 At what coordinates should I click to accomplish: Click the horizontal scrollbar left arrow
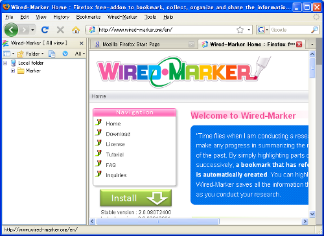click(92, 221)
